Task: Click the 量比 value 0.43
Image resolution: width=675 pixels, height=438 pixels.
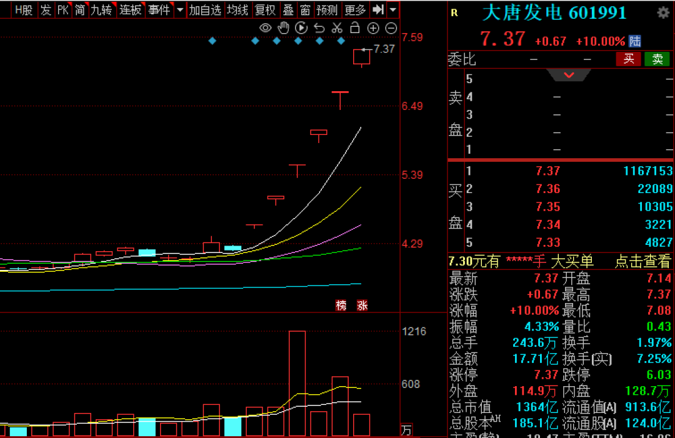Action: (659, 326)
